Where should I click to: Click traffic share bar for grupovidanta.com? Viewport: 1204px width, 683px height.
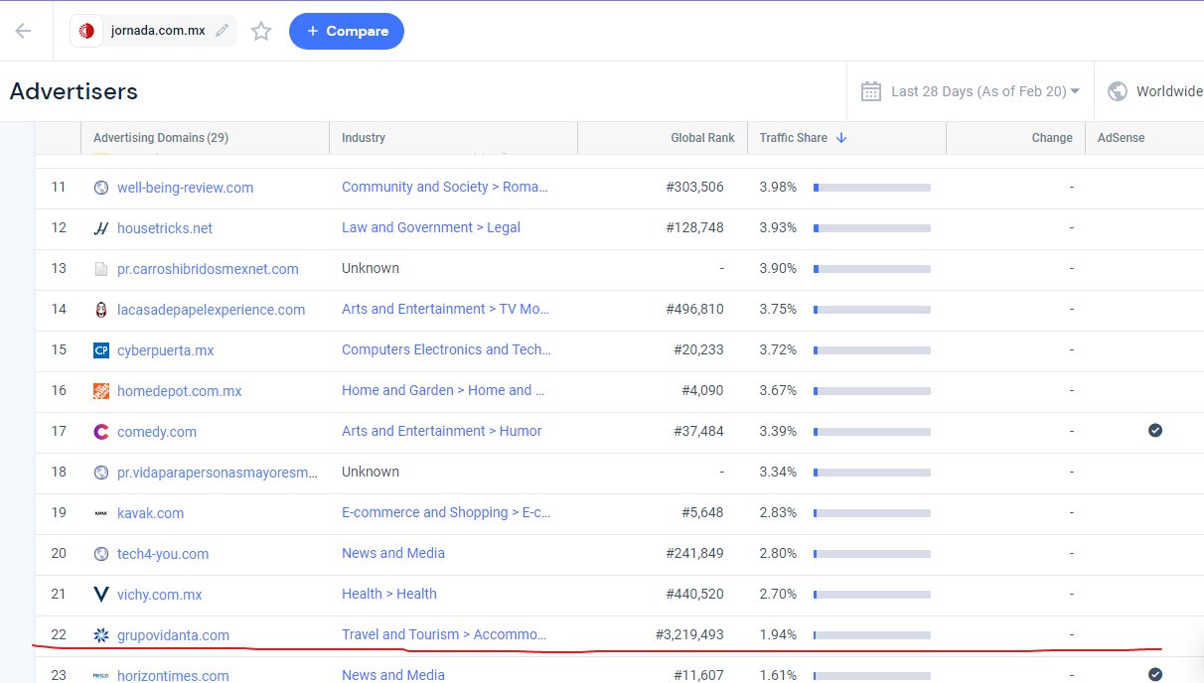point(871,635)
